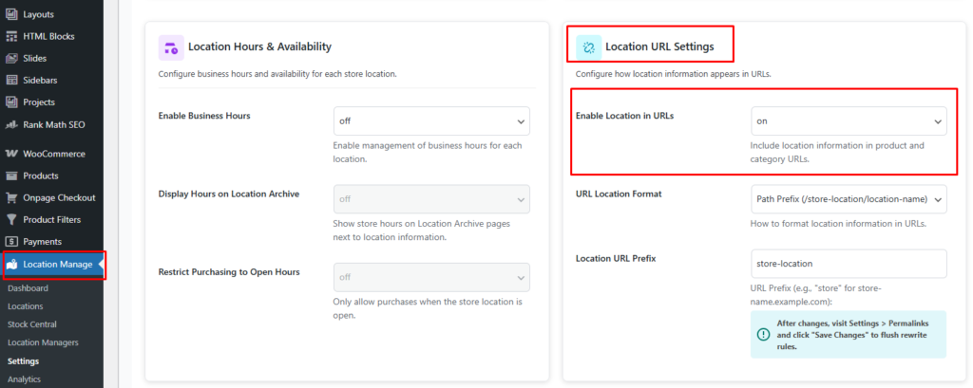This screenshot has height=388, width=973.
Task: Click the Slides menu icon
Action: pyautogui.click(x=11, y=58)
